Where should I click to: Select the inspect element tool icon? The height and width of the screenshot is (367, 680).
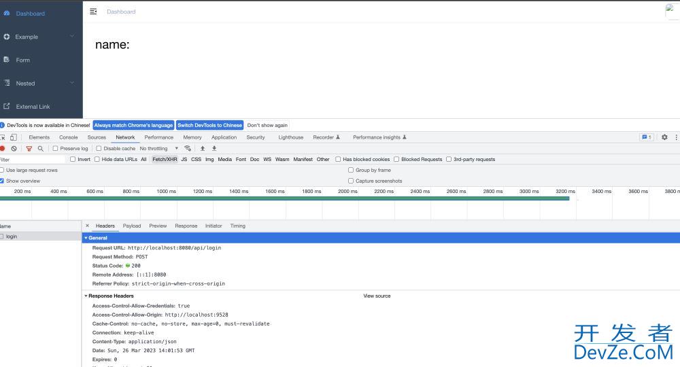pos(2,137)
